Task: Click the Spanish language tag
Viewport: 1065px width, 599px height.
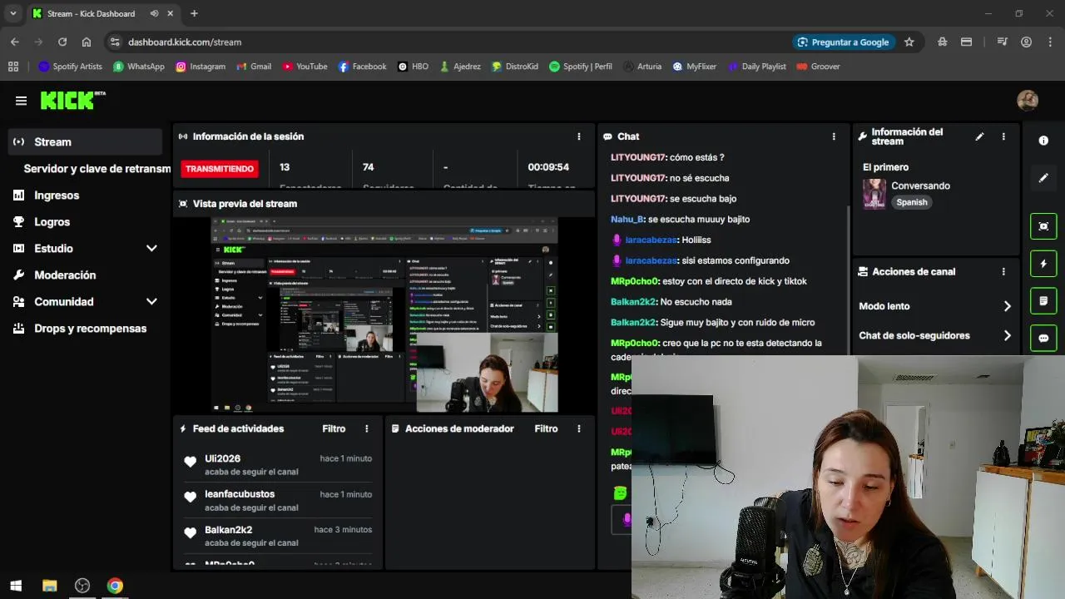Action: pyautogui.click(x=911, y=202)
